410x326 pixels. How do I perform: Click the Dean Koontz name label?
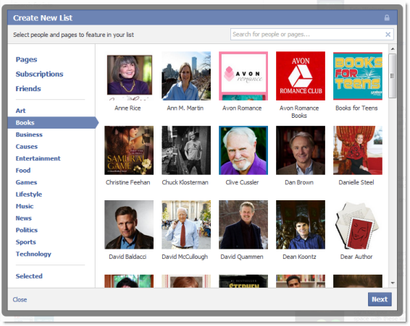point(299,257)
